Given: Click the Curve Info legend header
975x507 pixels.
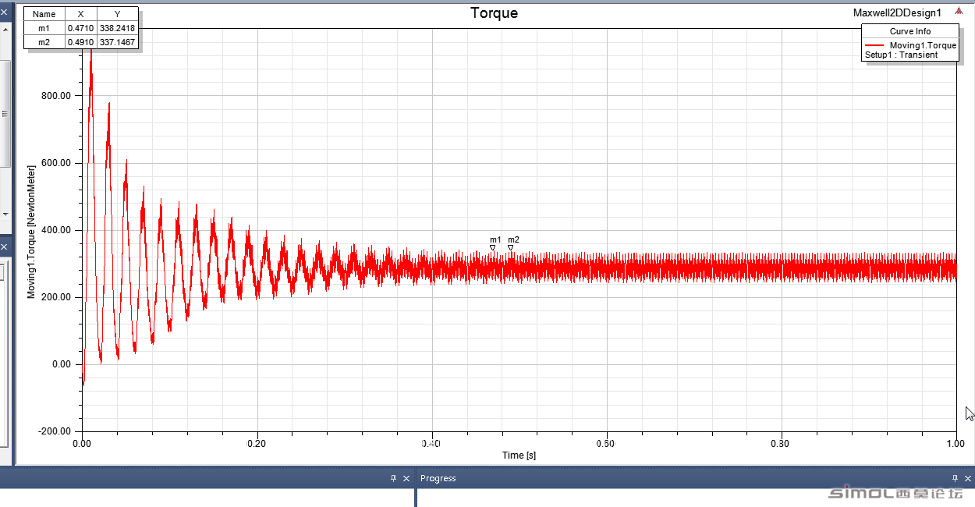Looking at the screenshot, I should [910, 31].
